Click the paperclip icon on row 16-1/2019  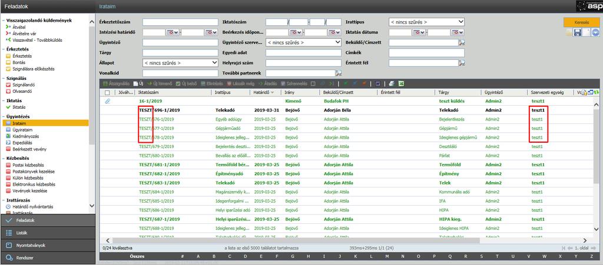[x=108, y=101]
